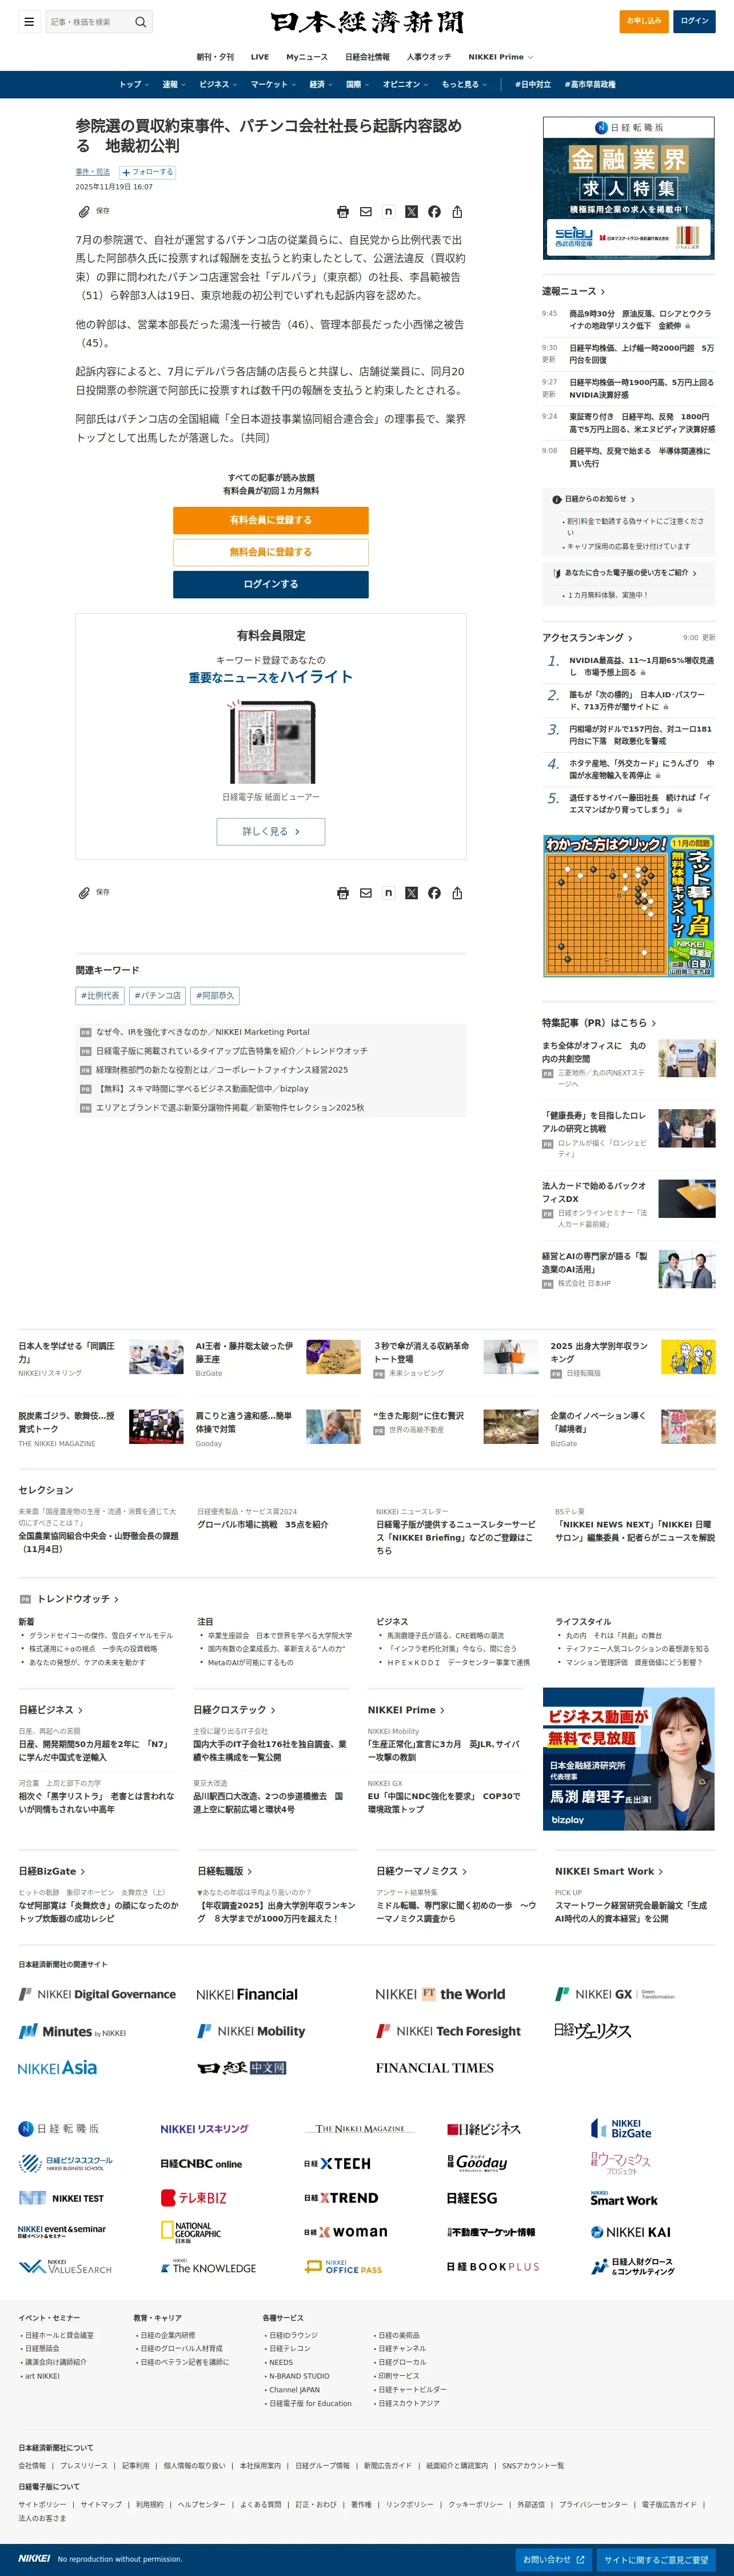Click 日経xTECH logo

(x=337, y=2163)
